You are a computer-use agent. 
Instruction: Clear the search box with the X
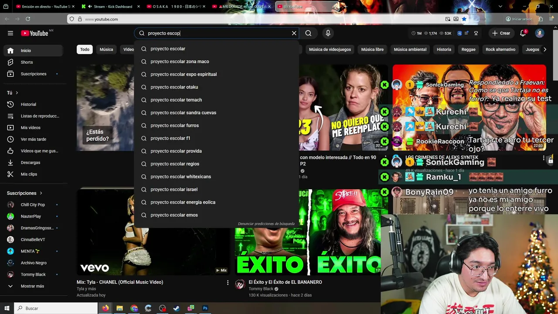click(x=294, y=33)
